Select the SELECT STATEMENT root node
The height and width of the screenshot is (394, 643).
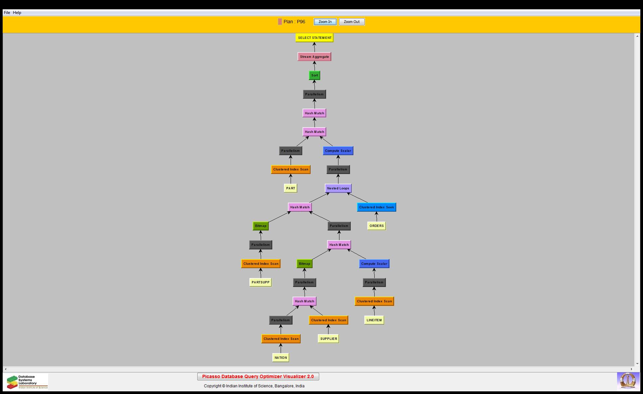point(314,38)
